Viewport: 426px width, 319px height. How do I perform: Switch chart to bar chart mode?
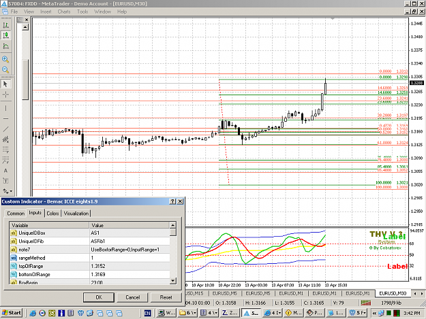click(x=5, y=25)
